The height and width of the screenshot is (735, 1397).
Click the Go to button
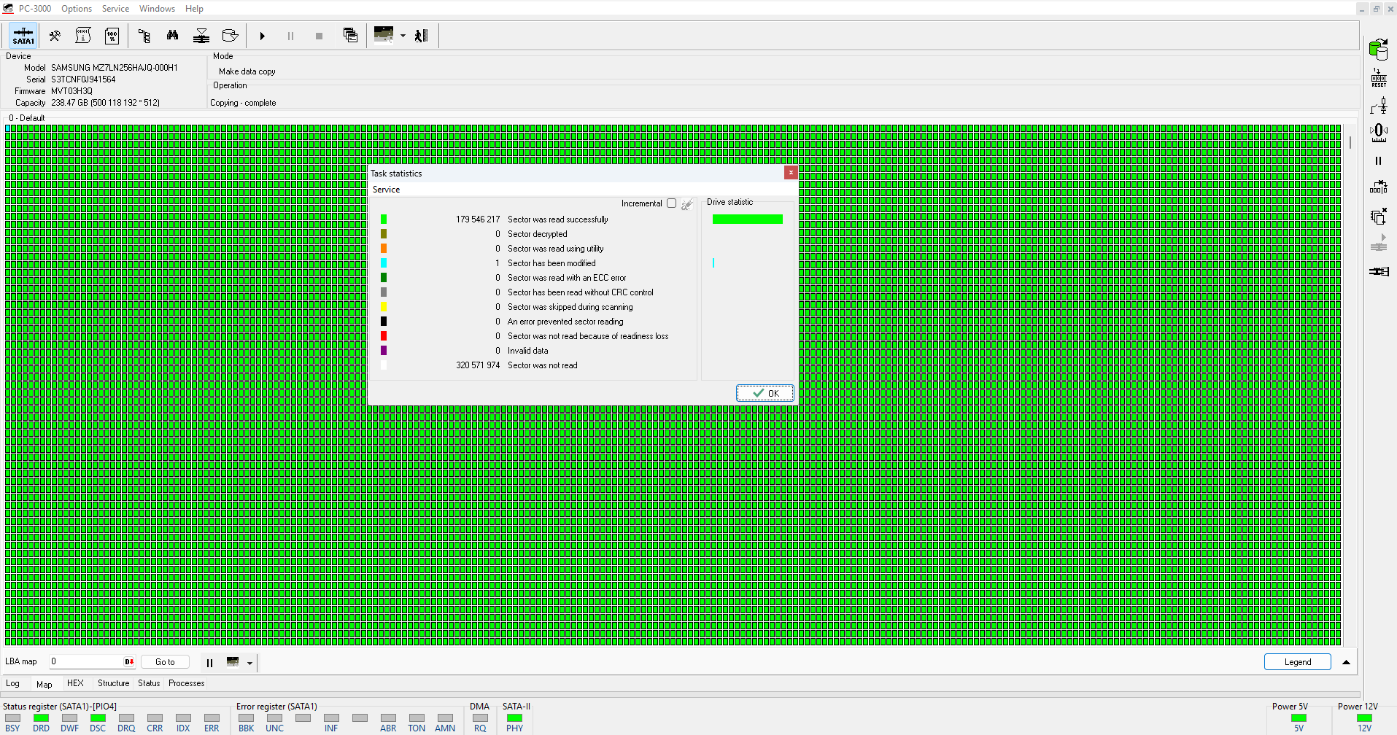[165, 662]
